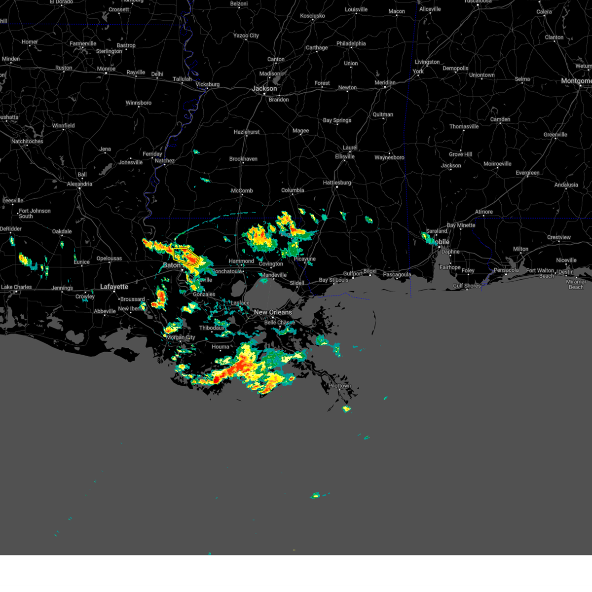
Task: Select the Winnsboro label
Action: click(x=139, y=103)
